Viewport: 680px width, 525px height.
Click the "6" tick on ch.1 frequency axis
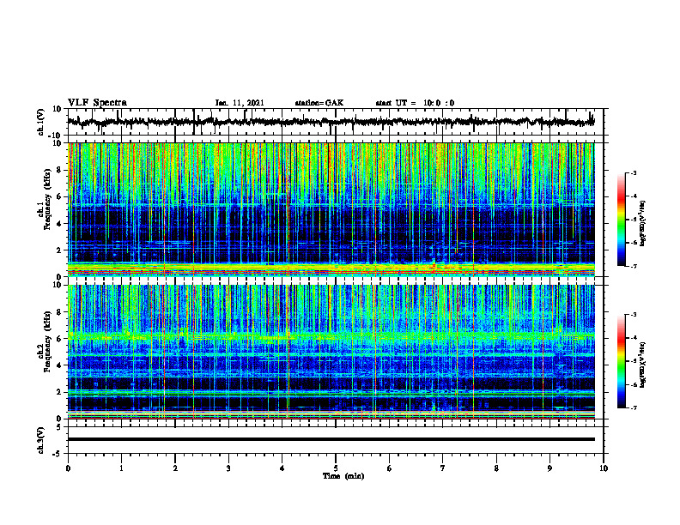[60, 196]
